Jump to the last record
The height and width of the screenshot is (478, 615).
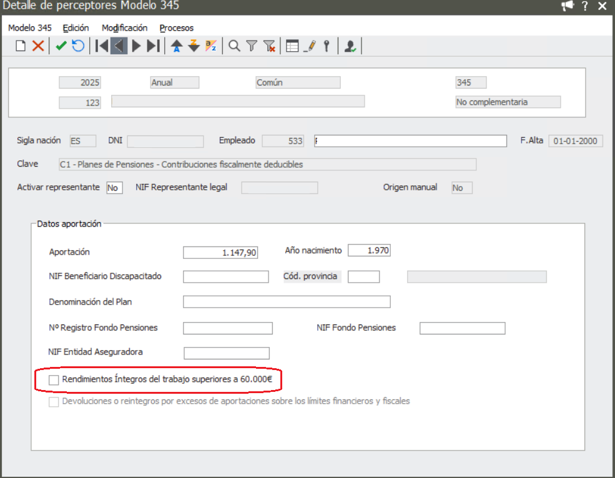(x=154, y=46)
